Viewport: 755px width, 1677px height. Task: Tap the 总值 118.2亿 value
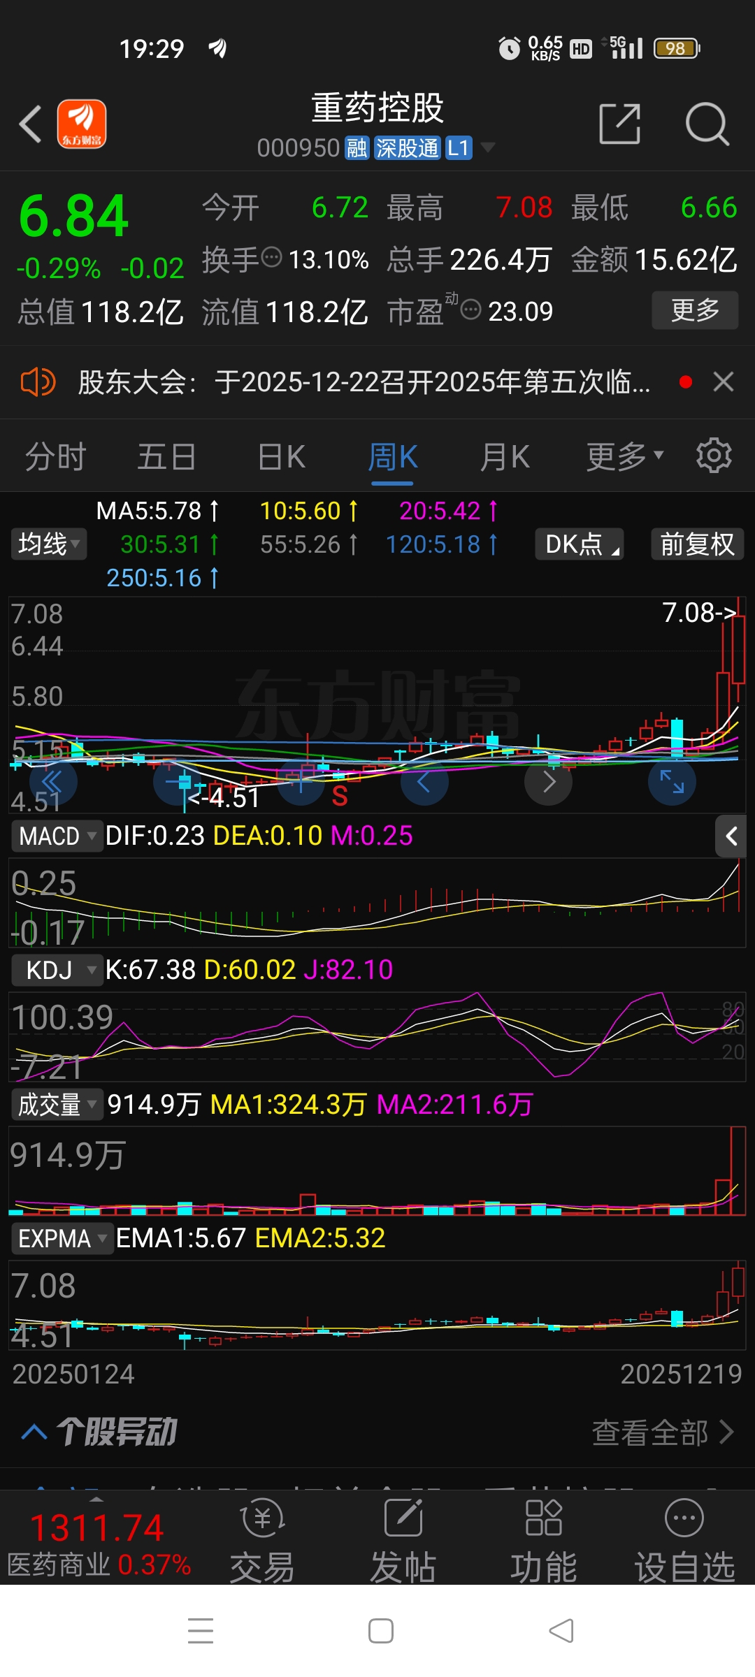[x=101, y=312]
